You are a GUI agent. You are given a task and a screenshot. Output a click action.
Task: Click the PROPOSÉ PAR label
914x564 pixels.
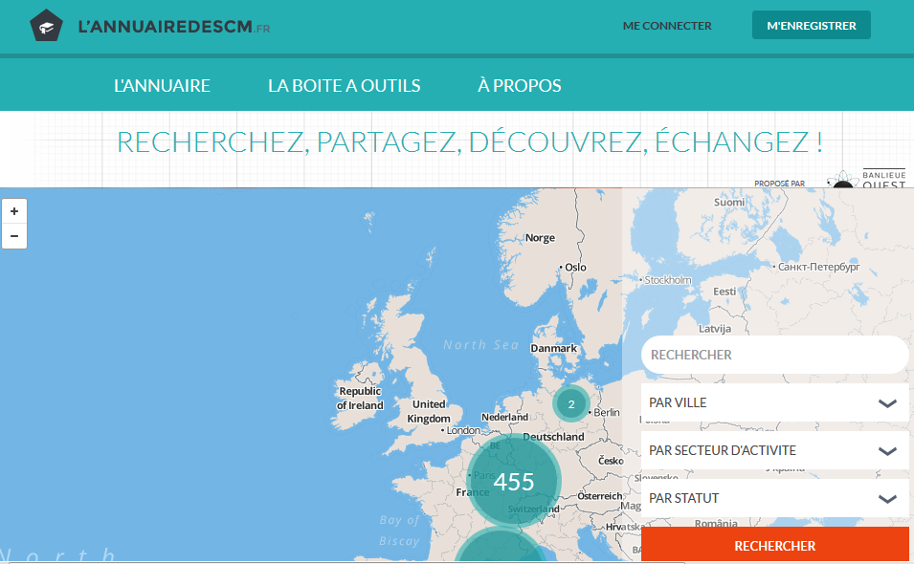[x=779, y=184]
